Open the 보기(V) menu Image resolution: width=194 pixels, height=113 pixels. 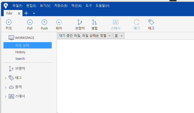(45, 6)
